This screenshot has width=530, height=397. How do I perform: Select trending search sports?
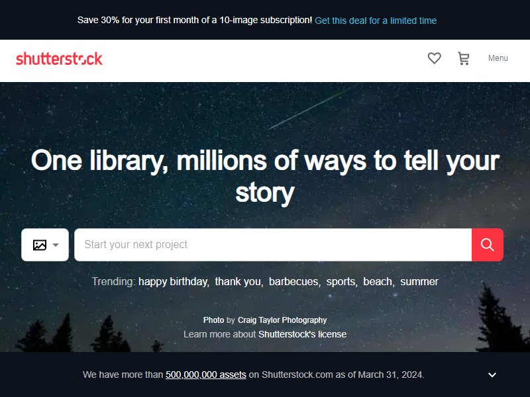pos(341,282)
